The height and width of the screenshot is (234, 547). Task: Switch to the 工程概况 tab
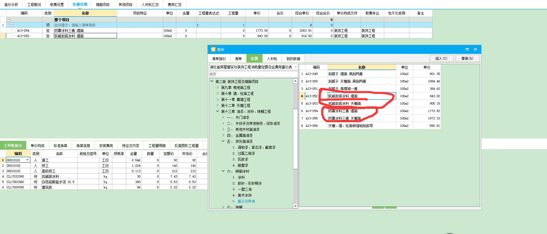point(34,5)
